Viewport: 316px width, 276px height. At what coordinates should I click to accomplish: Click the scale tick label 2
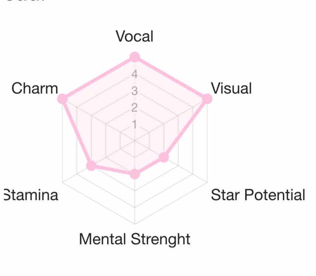[x=134, y=108]
